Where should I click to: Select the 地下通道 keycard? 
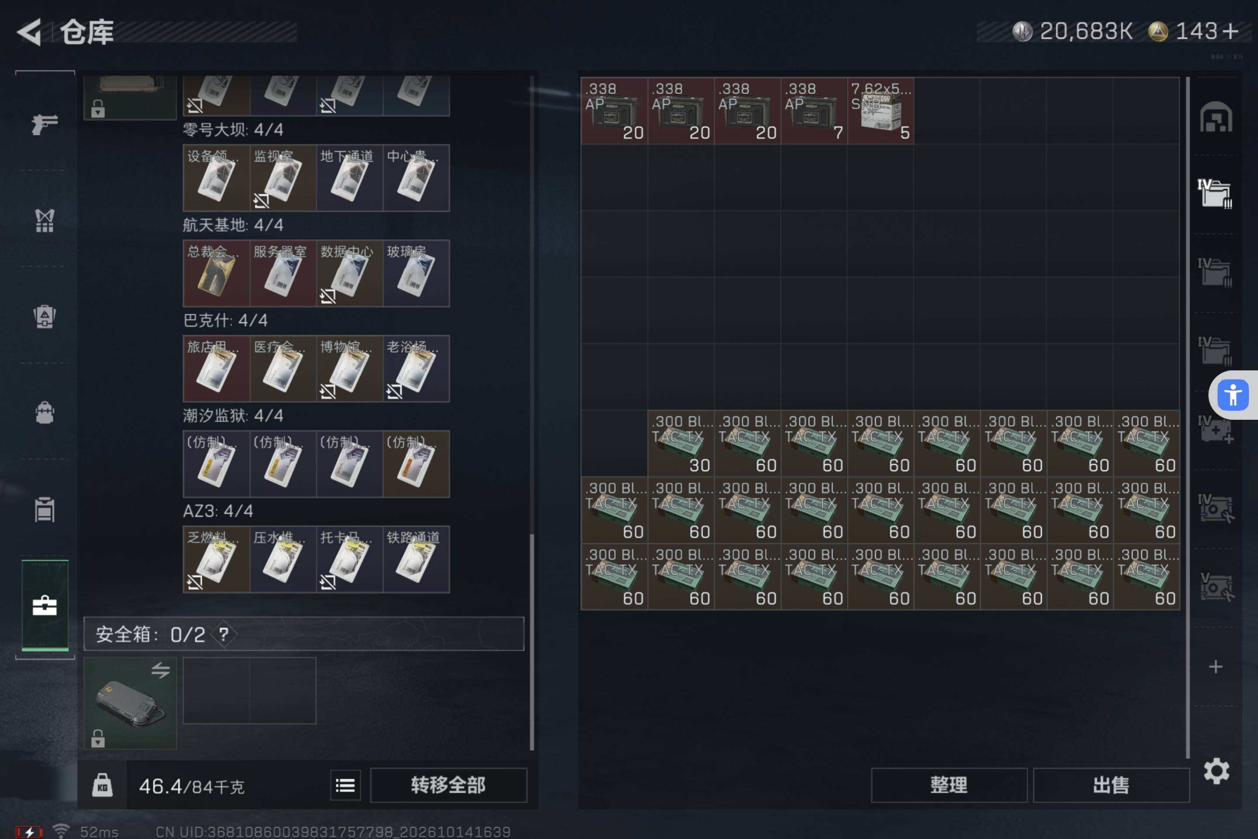pyautogui.click(x=349, y=178)
